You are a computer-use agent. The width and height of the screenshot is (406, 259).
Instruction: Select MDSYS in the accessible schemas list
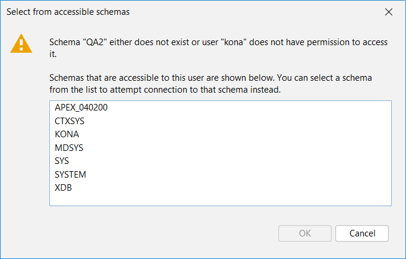(221, 148)
